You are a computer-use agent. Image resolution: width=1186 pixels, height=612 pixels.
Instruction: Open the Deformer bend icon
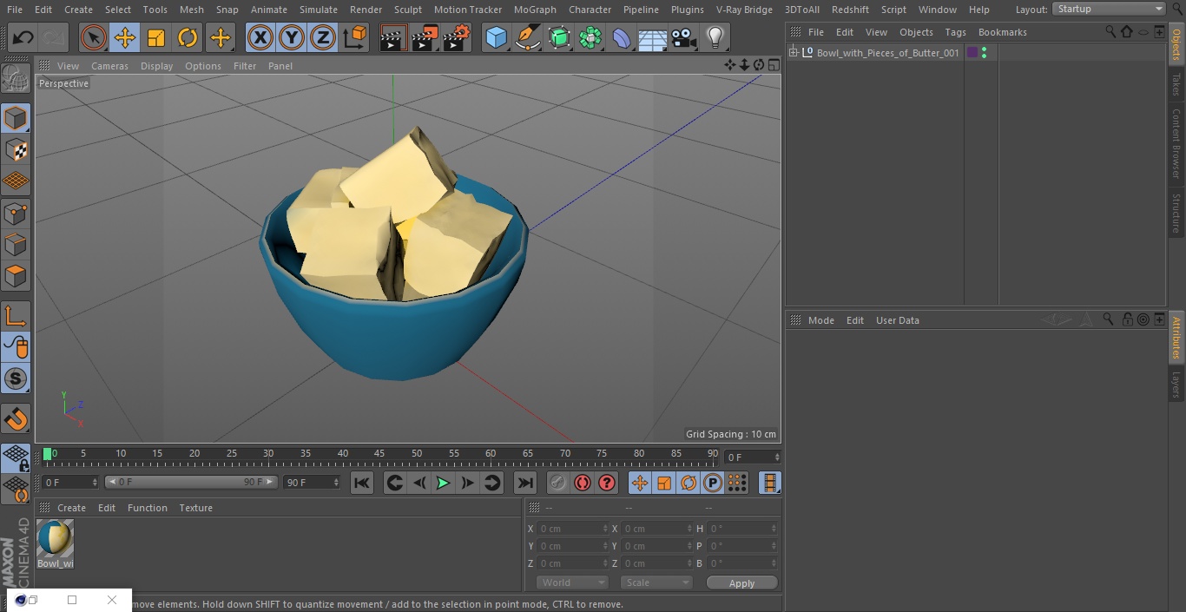coord(622,38)
